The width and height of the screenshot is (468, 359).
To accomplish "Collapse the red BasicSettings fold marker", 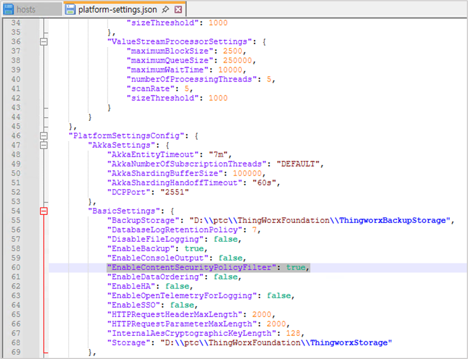I will 44,211.
